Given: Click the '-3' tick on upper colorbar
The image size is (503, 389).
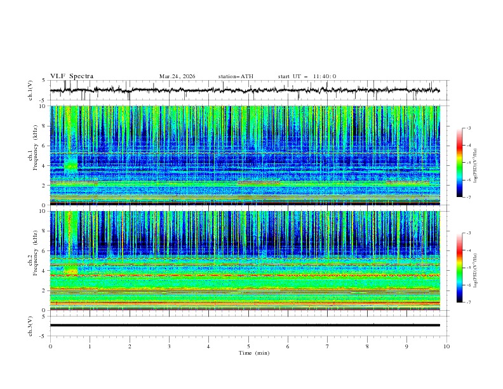Looking at the screenshot, I should pyautogui.click(x=468, y=128).
